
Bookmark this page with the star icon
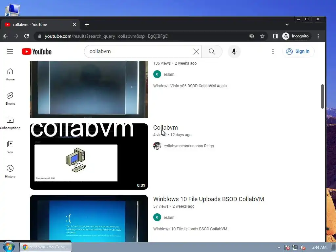pos(262,36)
